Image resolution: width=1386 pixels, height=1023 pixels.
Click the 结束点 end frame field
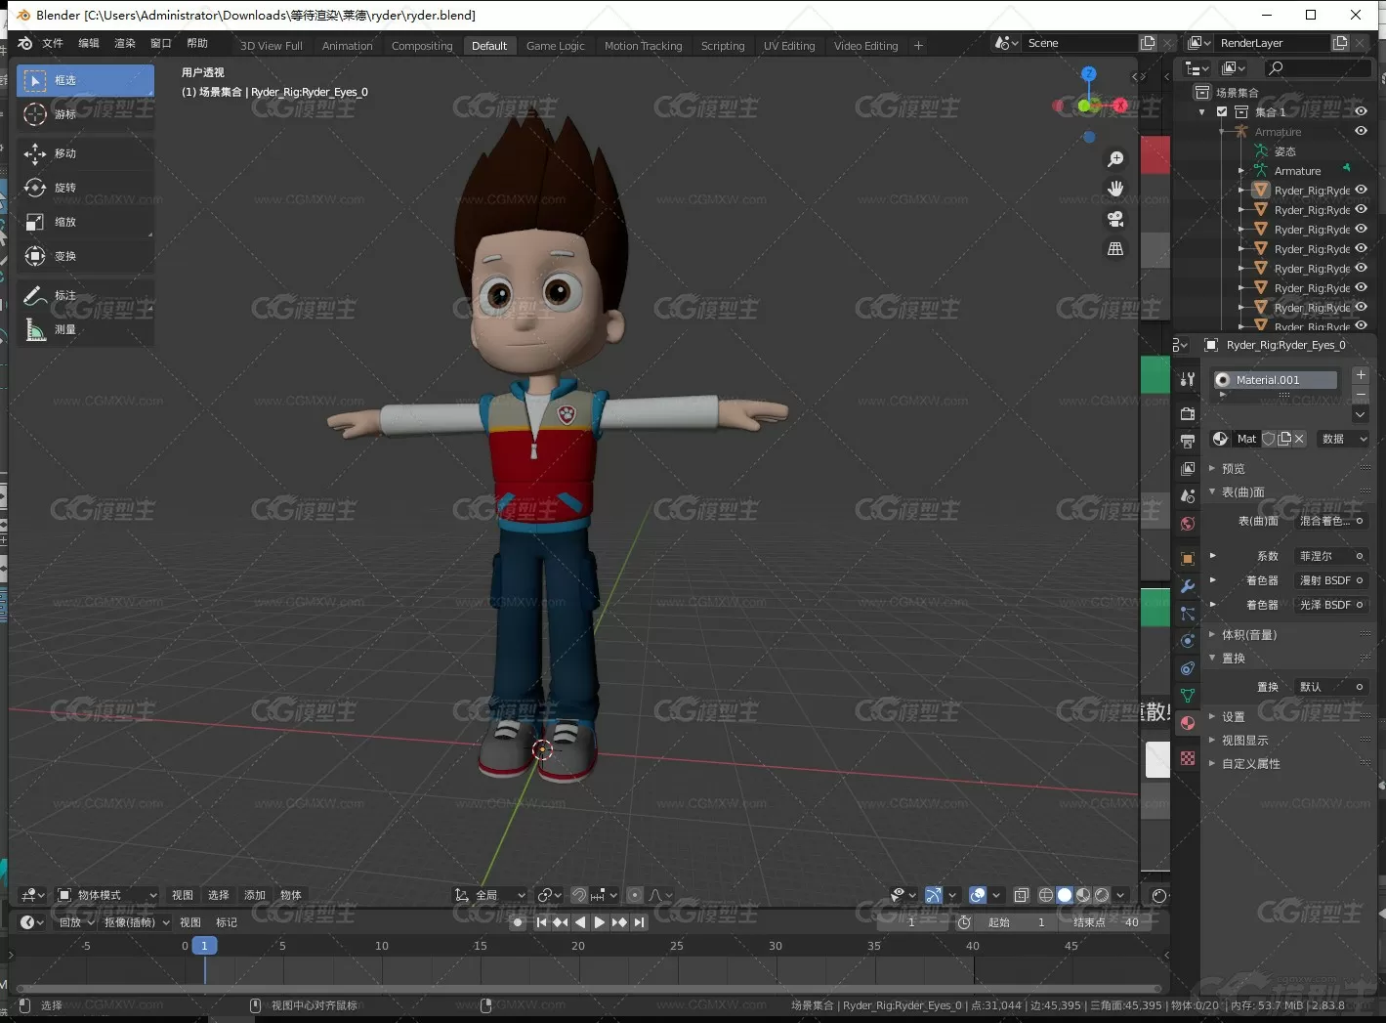click(x=1108, y=922)
